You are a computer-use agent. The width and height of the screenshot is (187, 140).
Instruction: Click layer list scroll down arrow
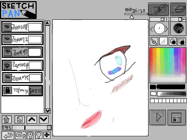click(47, 111)
